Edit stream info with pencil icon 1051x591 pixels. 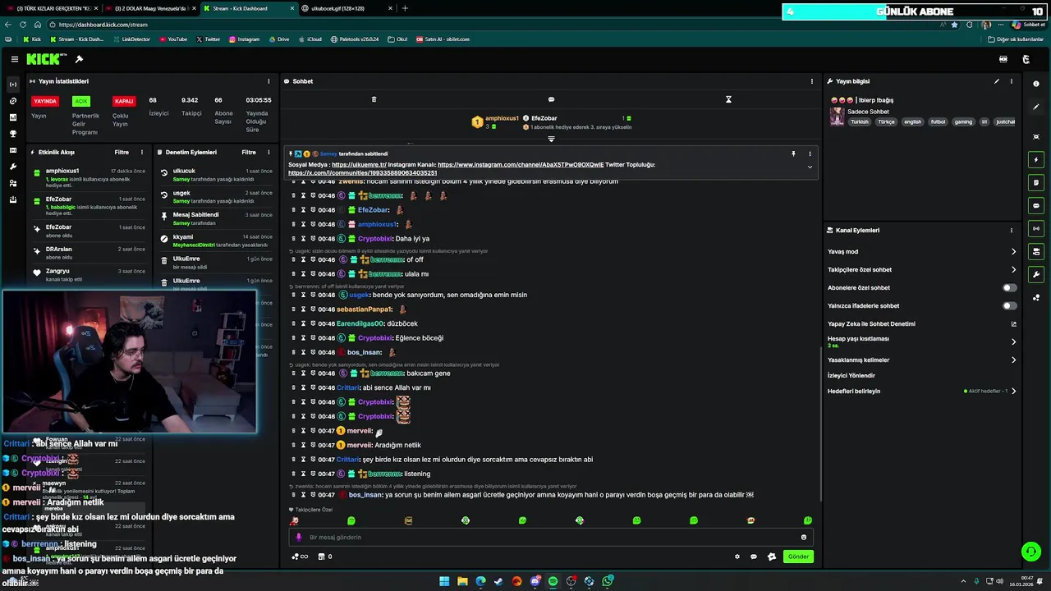(x=997, y=81)
